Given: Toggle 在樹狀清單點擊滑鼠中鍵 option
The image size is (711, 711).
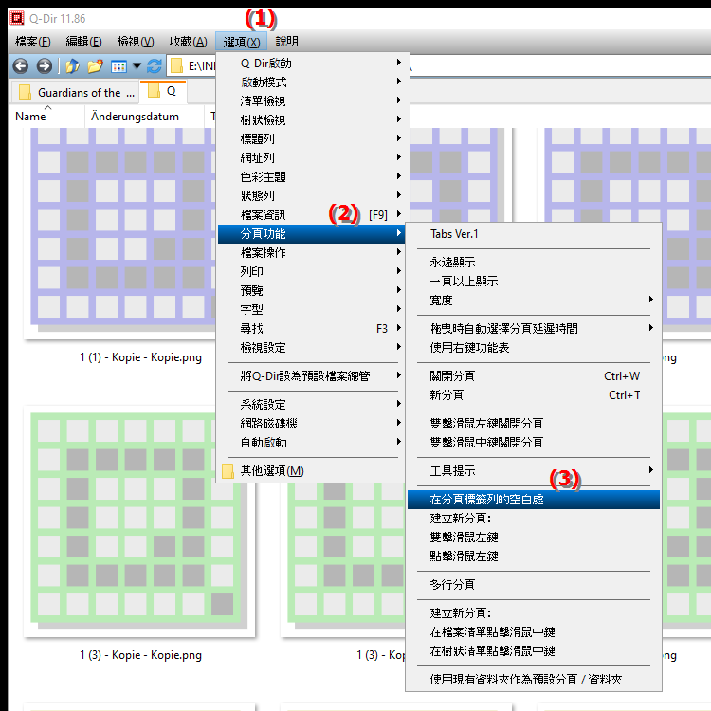Looking at the screenshot, I should tap(534, 651).
